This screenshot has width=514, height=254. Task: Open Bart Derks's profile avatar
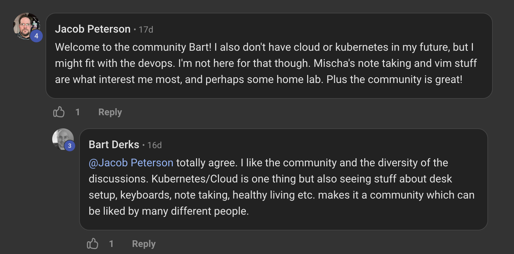click(63, 139)
